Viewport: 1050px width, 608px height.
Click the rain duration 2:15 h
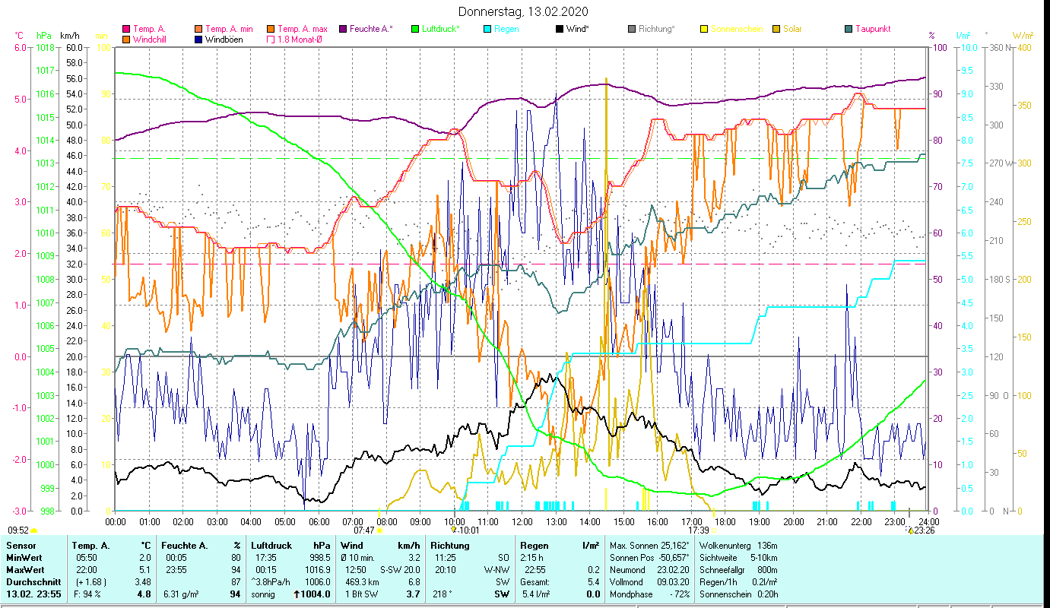tap(532, 558)
